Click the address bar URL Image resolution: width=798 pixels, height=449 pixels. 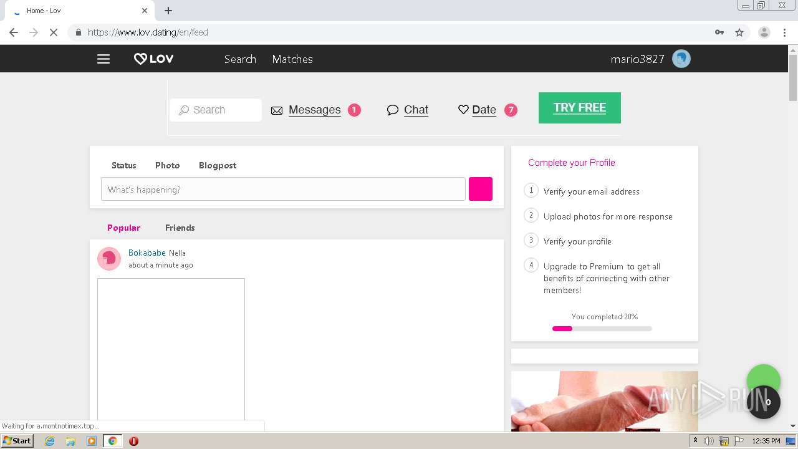pos(148,32)
